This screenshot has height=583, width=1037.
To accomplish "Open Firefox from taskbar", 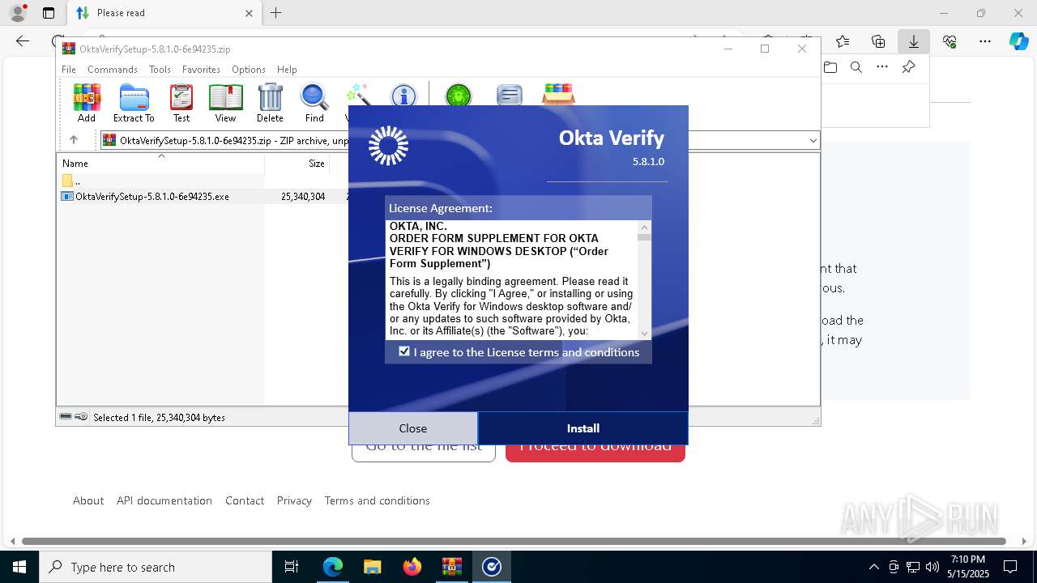I will [x=412, y=567].
